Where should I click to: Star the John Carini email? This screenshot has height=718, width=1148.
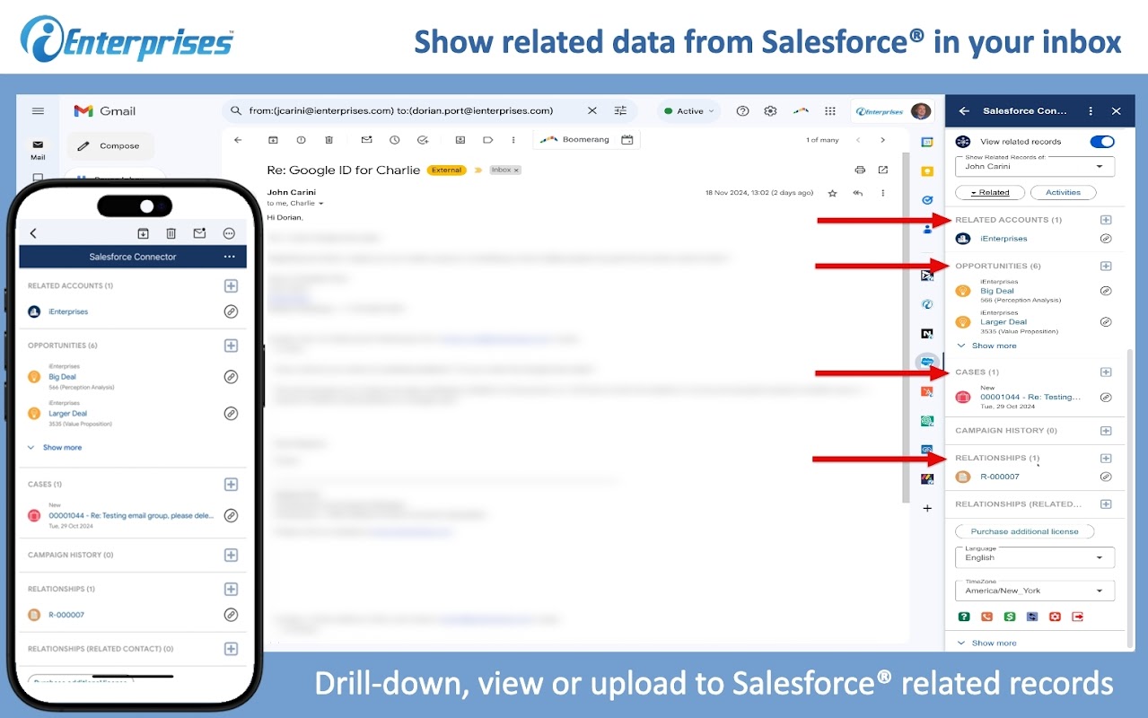pos(832,193)
